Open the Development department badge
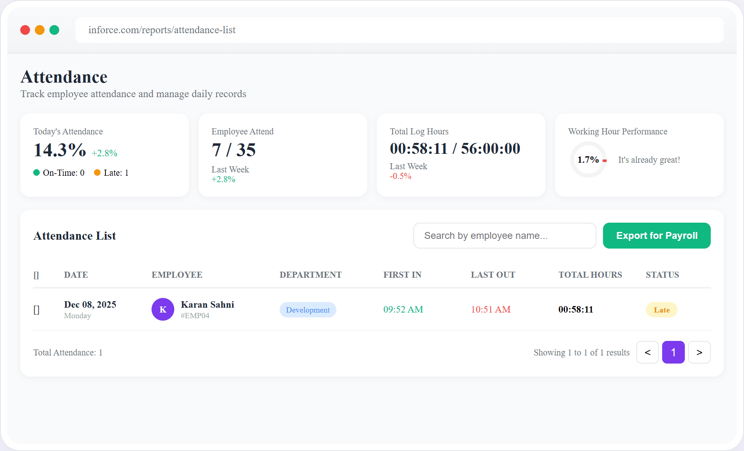This screenshot has width=744, height=451. 308,310
